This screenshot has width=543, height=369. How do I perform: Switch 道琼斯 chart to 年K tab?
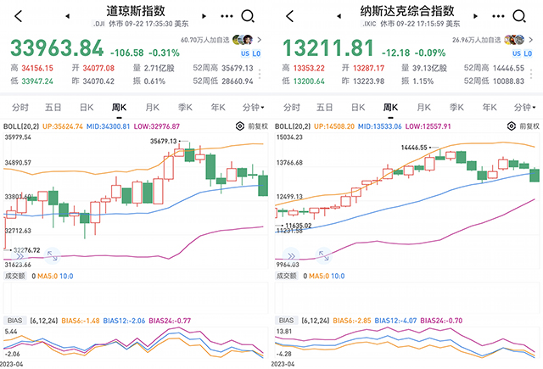[218, 108]
